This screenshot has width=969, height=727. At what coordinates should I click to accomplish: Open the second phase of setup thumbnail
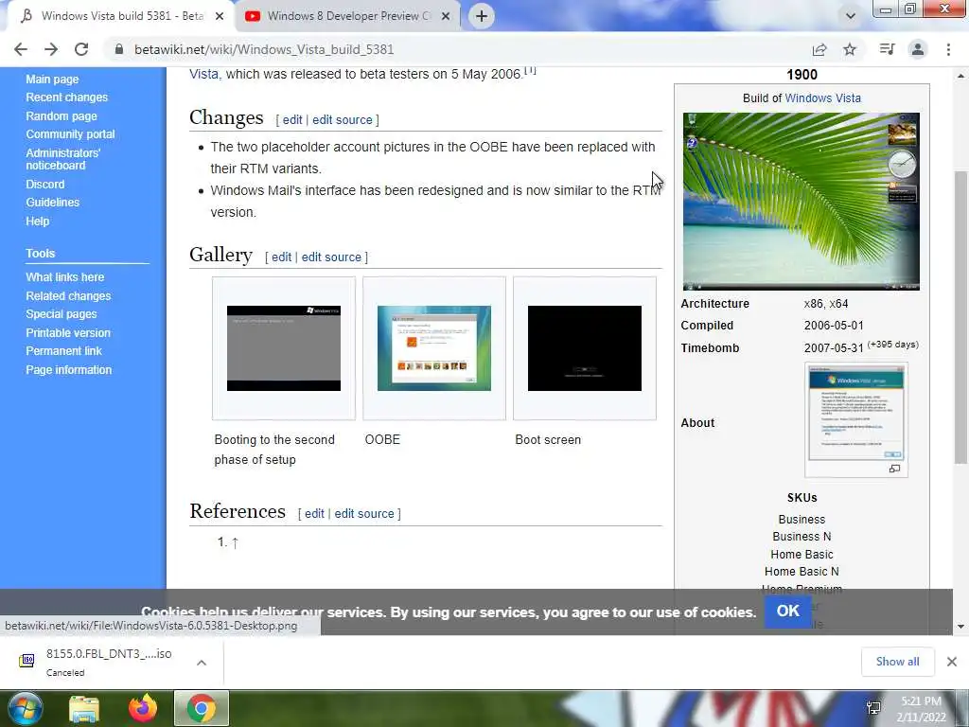click(x=284, y=348)
